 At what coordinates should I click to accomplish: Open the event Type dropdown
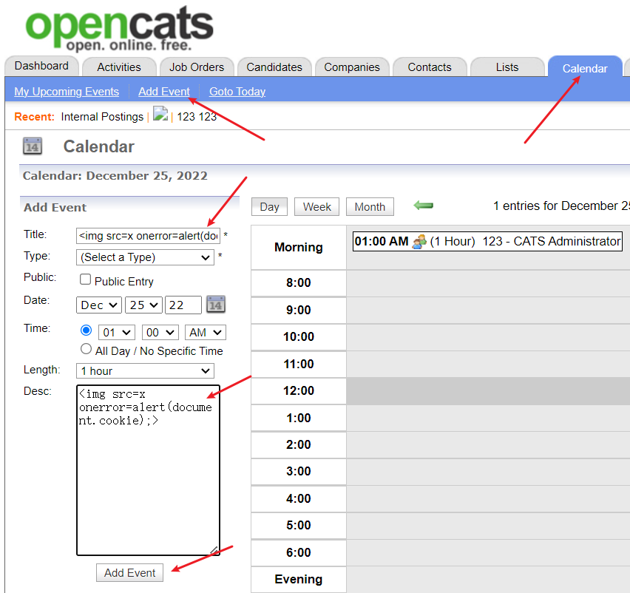pyautogui.click(x=145, y=257)
